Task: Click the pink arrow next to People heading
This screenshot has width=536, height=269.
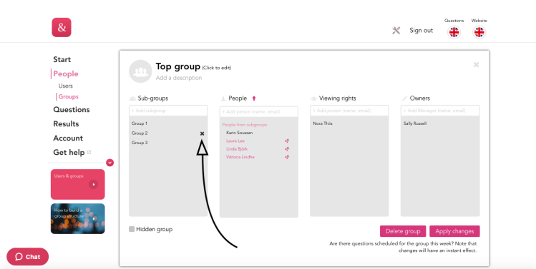Action: coord(254,98)
